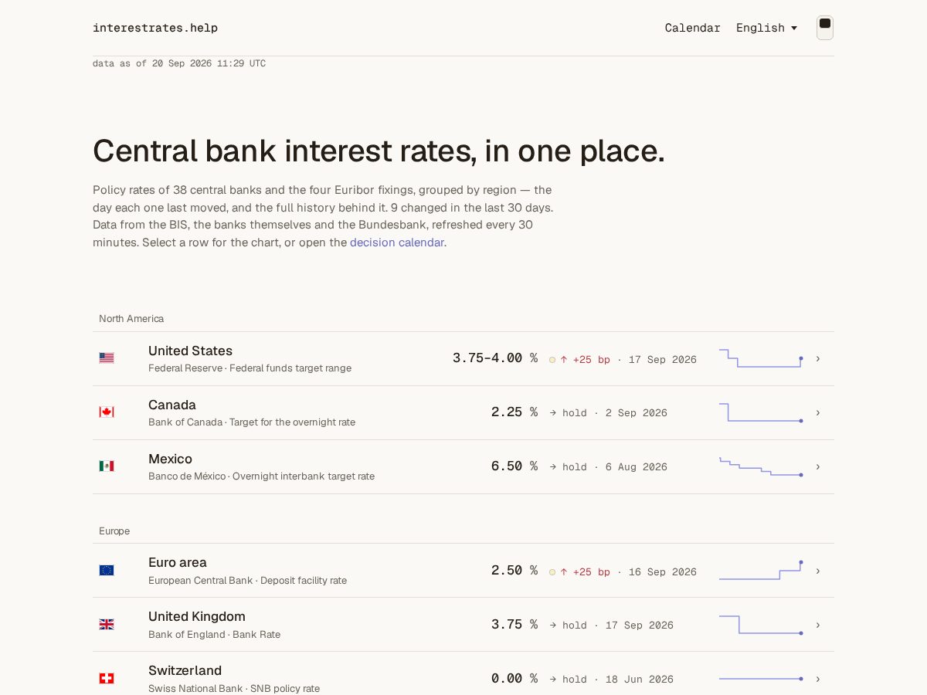The width and height of the screenshot is (927, 695).
Task: Click the hold arrow in the Mexico row
Action: pos(553,467)
